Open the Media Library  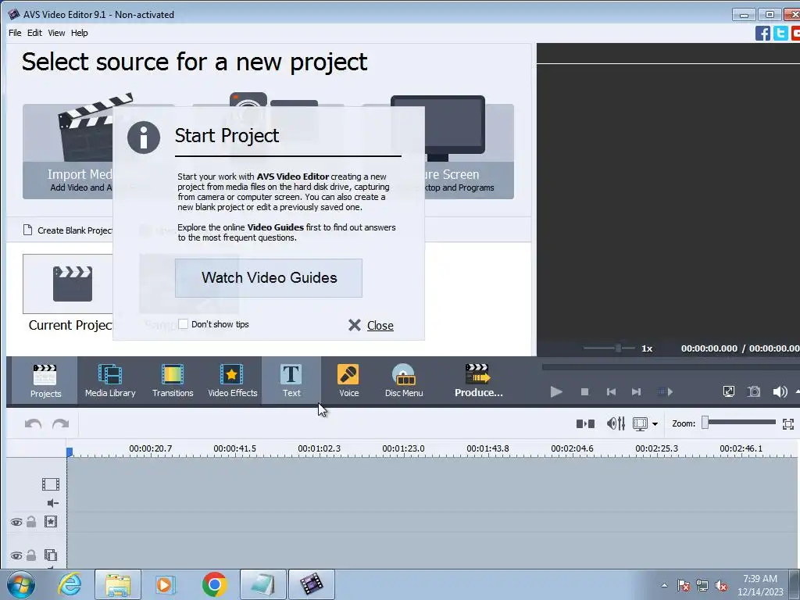tap(110, 380)
